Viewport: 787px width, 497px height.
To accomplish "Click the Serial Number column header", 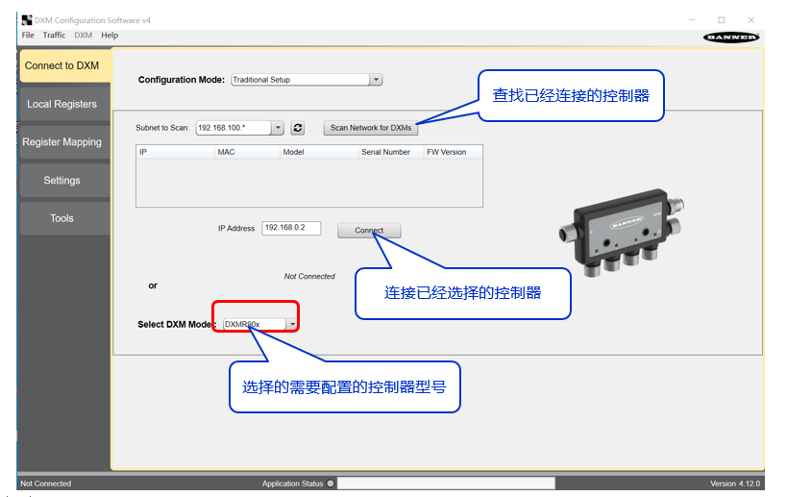I will (385, 152).
